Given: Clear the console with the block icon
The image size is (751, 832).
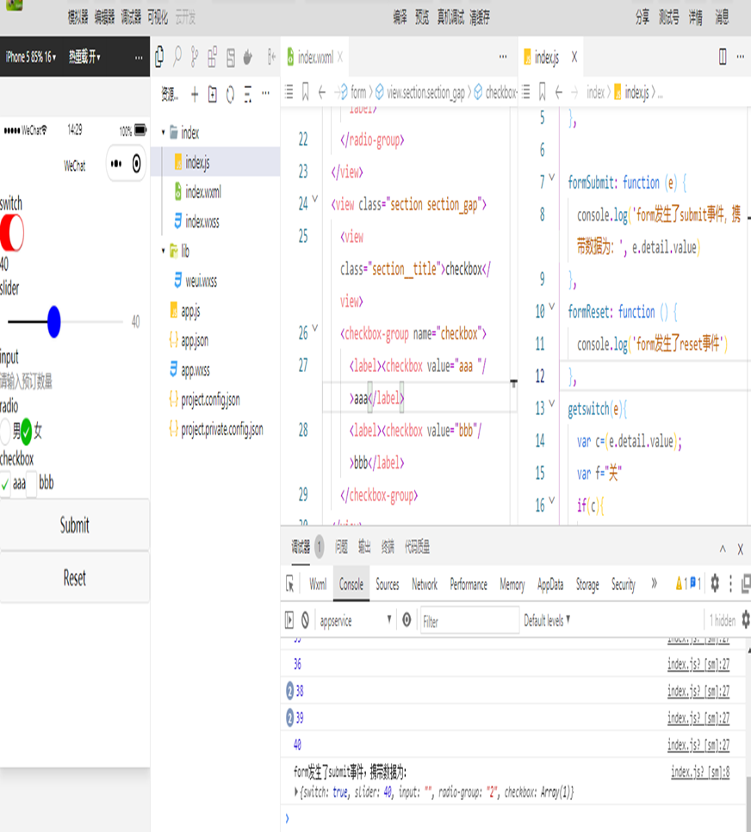Looking at the screenshot, I should click(x=305, y=620).
